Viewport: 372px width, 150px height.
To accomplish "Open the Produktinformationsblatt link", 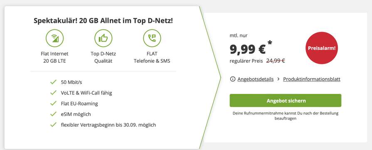I will pyautogui.click(x=312, y=79).
